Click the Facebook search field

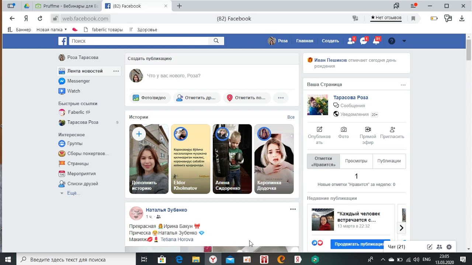click(139, 41)
